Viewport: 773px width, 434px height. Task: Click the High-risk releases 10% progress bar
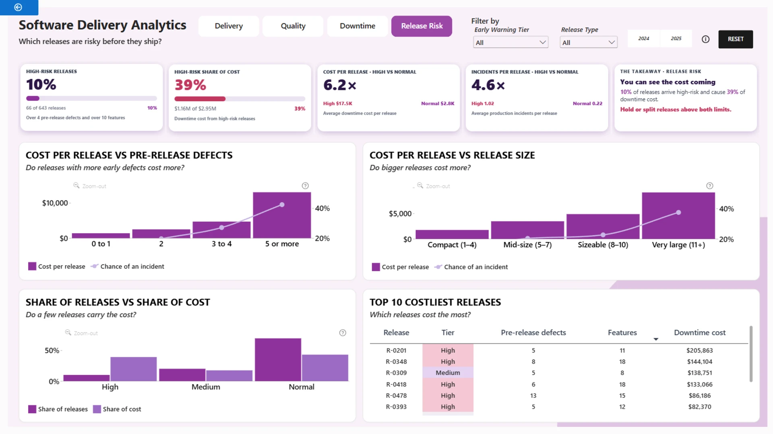click(x=91, y=98)
